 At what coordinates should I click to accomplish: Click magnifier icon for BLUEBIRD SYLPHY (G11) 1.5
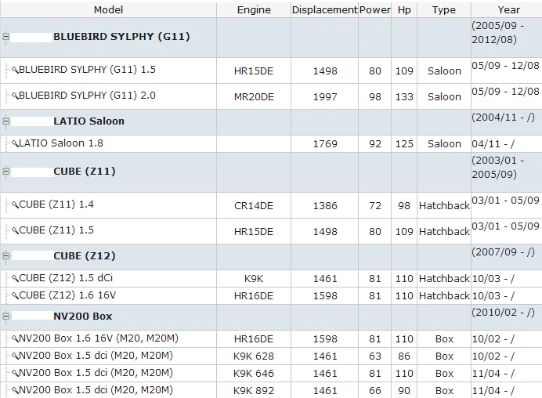(15, 71)
